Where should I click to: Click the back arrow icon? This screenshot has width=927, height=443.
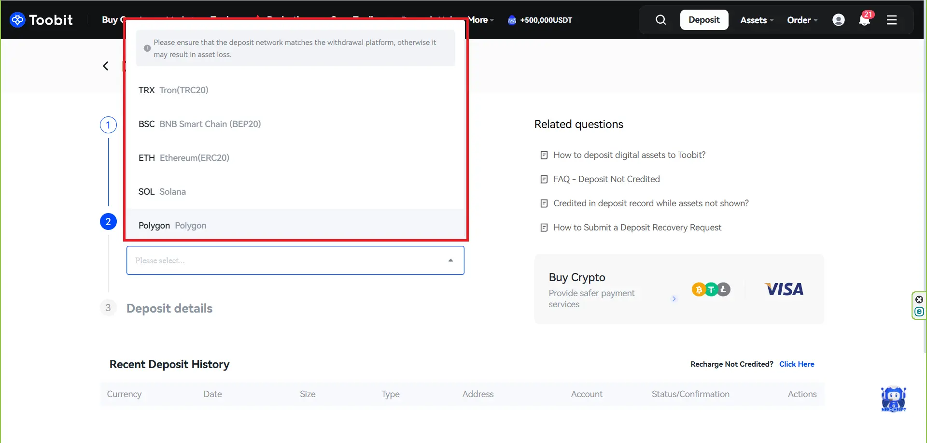(x=106, y=66)
